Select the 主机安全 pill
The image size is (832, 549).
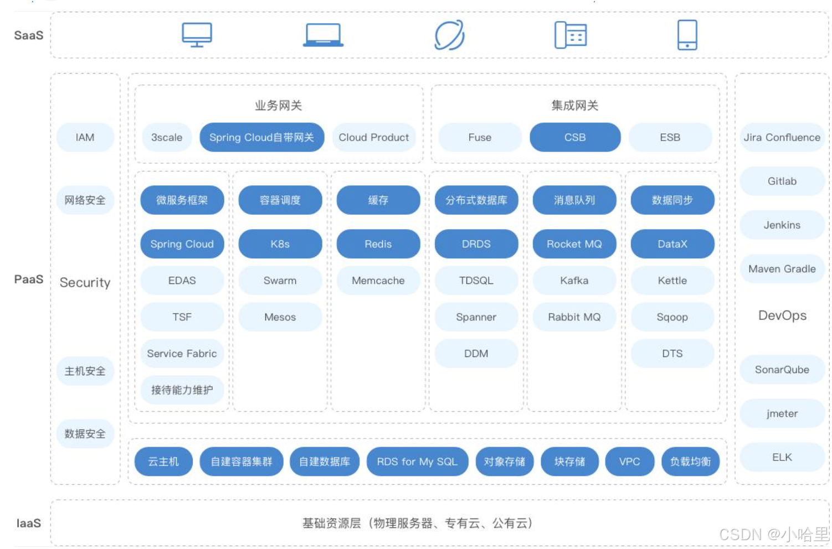(x=85, y=371)
